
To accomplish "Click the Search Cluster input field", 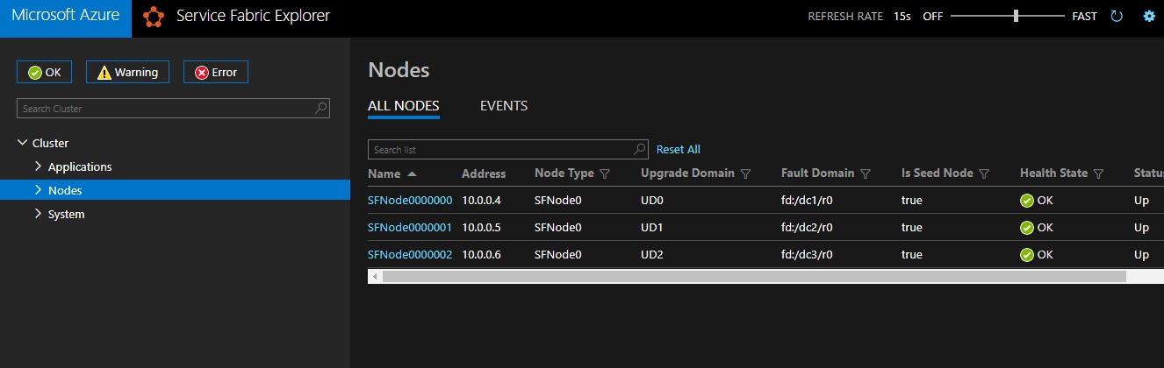I will [x=167, y=109].
